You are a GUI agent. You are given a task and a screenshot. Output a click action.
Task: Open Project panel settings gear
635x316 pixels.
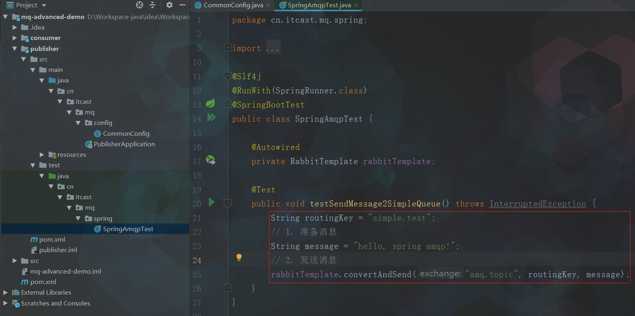click(x=169, y=5)
